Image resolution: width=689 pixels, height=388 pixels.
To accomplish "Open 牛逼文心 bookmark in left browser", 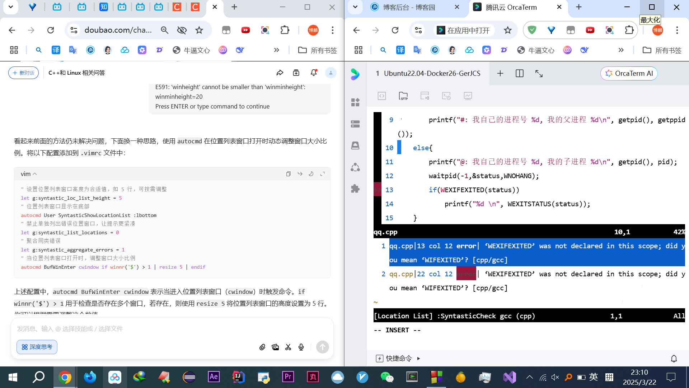I will (192, 50).
